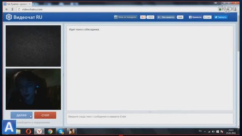Click the Facebook like button
This screenshot has width=242, height=136.
point(195,17)
